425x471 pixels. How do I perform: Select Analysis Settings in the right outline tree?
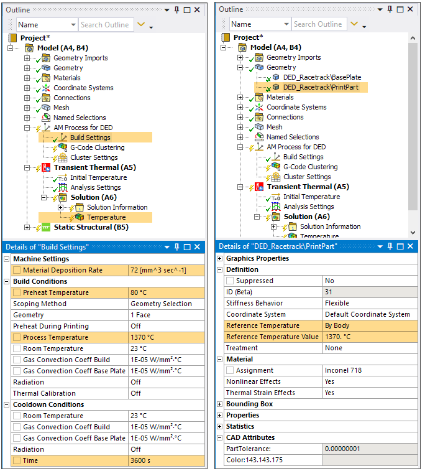coord(308,207)
